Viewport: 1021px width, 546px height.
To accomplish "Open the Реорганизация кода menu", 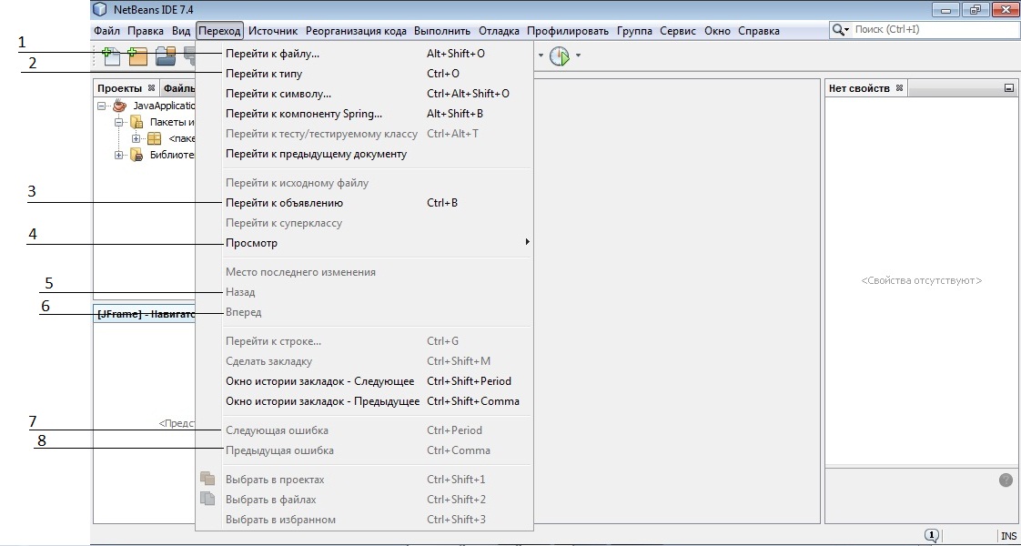I will [x=356, y=31].
